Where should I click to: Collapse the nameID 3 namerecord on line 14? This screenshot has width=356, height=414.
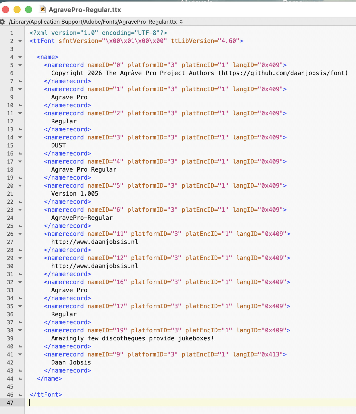pyautogui.click(x=20, y=137)
